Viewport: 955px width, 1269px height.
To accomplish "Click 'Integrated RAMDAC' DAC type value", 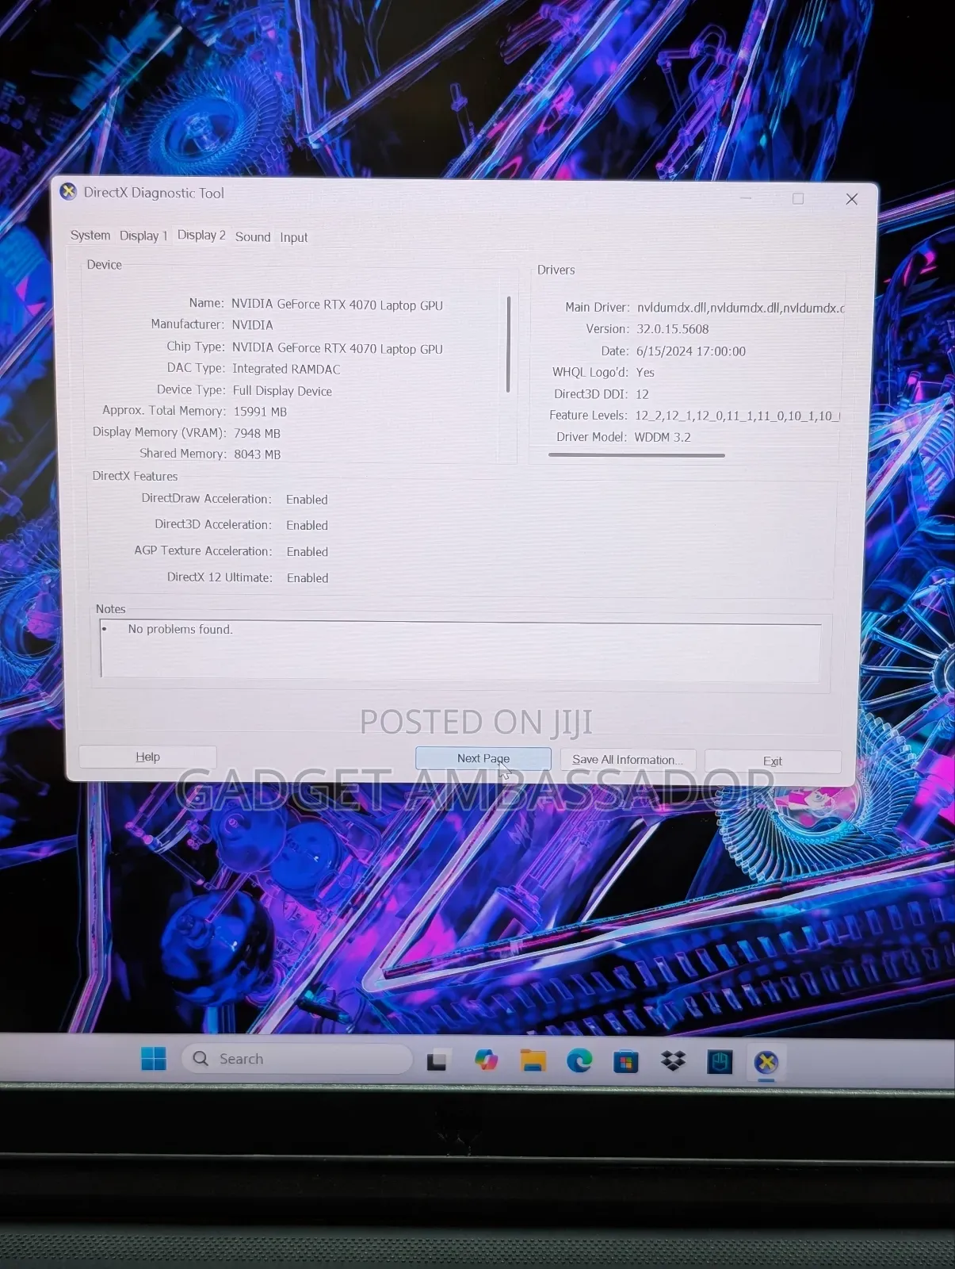I will click(x=286, y=369).
